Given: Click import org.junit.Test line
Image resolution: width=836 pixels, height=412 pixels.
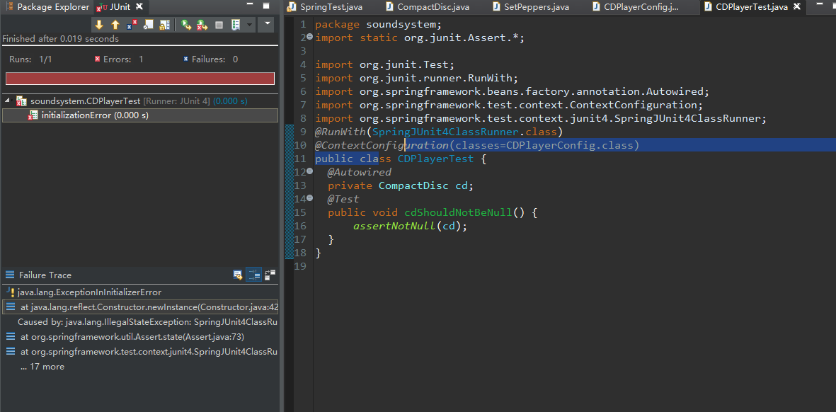Looking at the screenshot, I should (385, 64).
